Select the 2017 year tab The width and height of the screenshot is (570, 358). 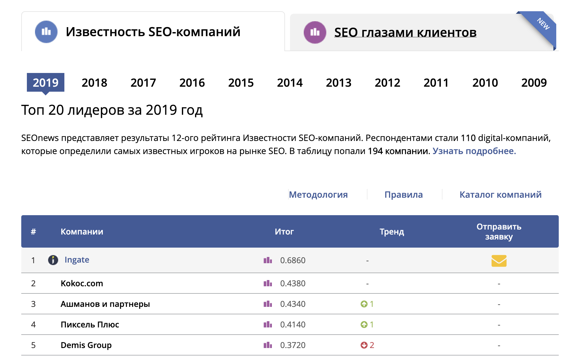coord(143,83)
